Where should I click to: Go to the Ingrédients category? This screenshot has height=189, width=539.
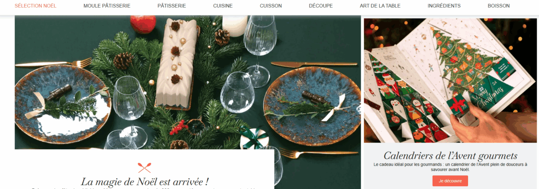pyautogui.click(x=444, y=6)
